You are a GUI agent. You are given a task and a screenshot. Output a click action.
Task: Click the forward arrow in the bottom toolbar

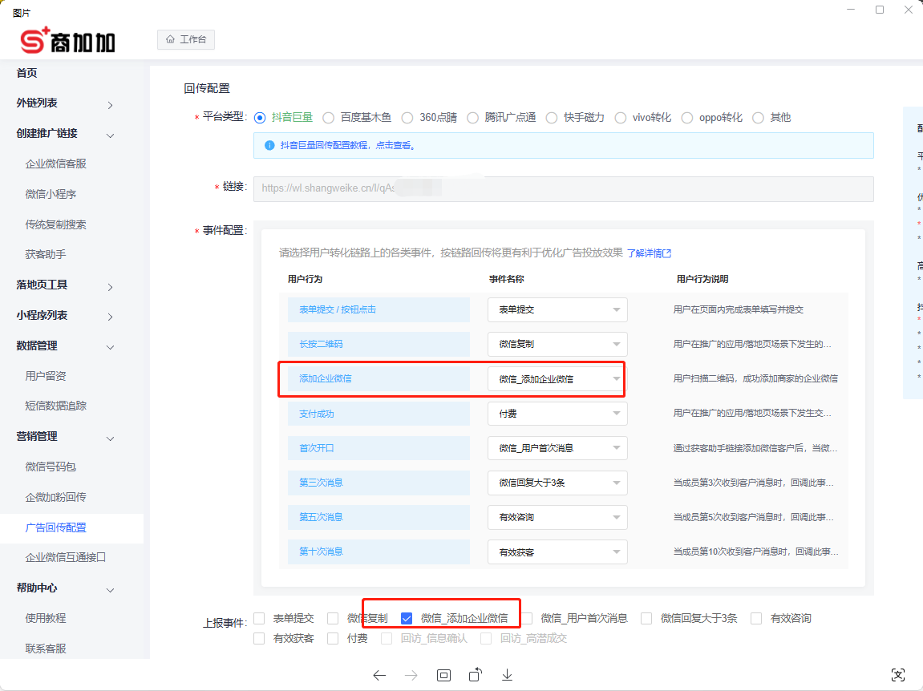[411, 675]
